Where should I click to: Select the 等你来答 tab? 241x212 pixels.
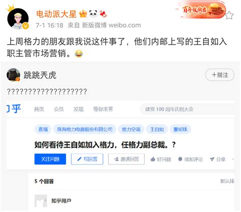(103, 109)
